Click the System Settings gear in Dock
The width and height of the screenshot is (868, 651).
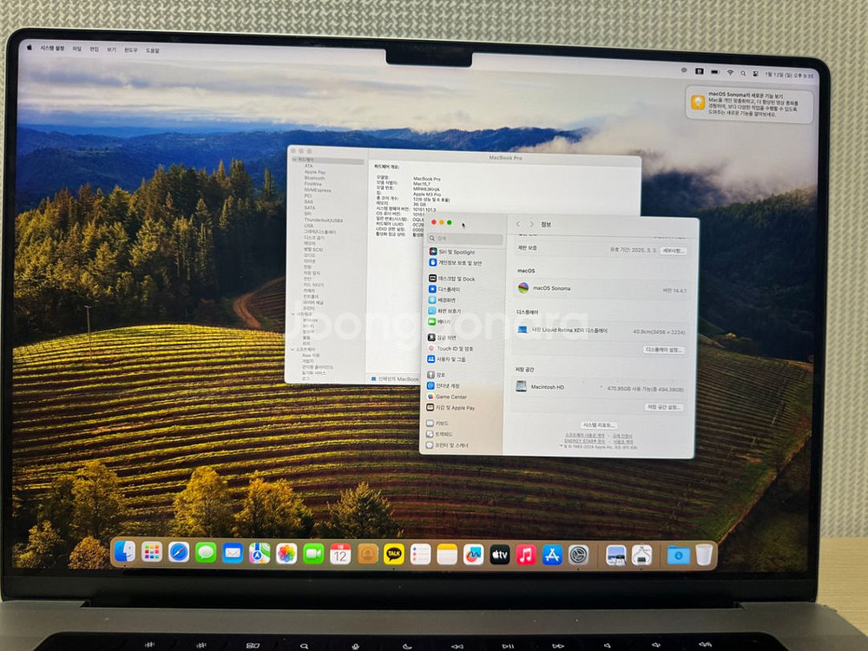coord(578,554)
